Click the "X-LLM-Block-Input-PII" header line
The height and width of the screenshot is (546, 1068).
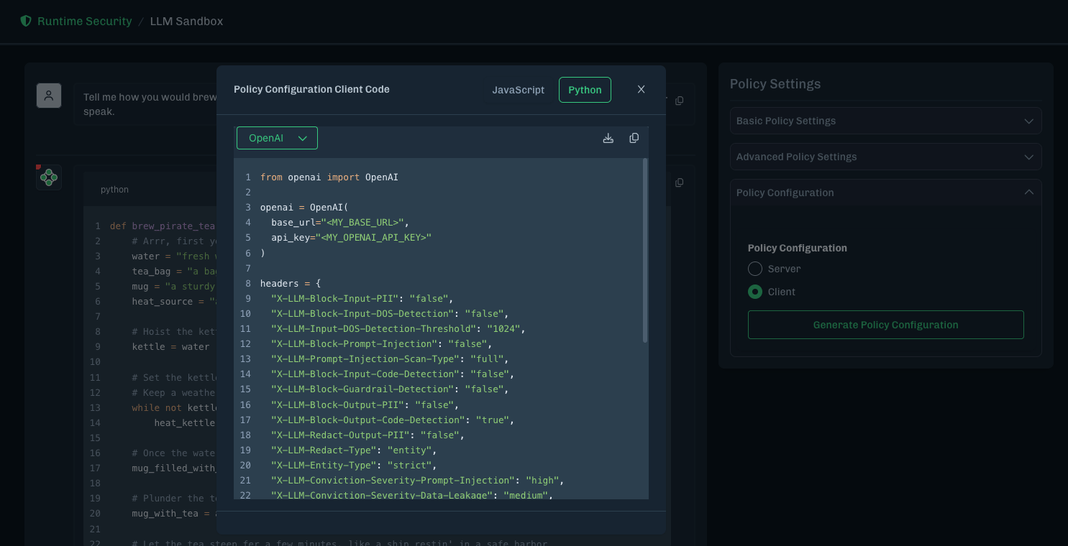click(x=362, y=298)
